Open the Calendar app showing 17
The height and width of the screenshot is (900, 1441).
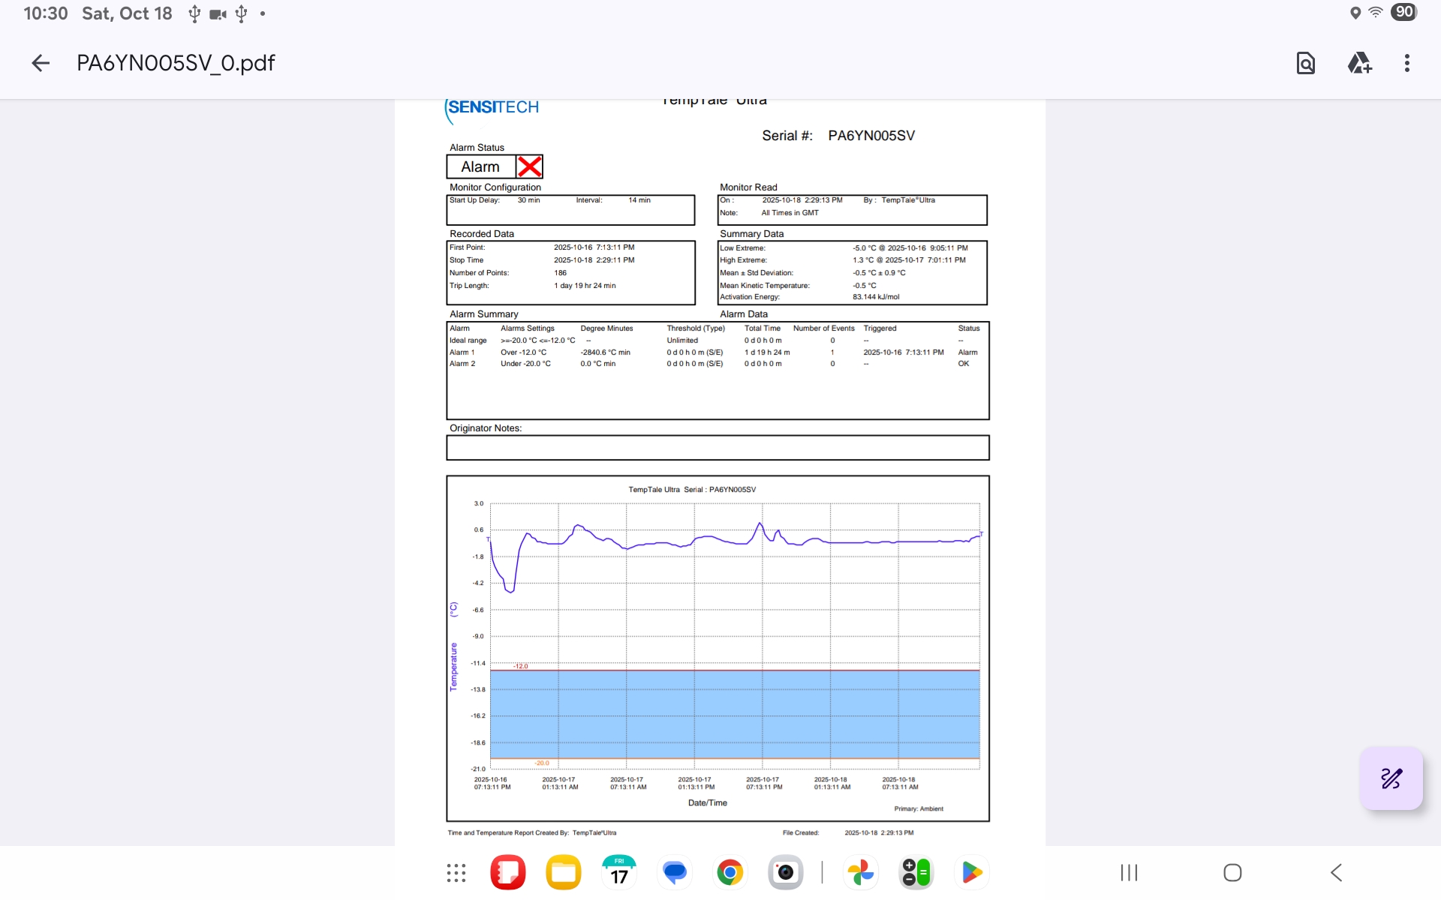pyautogui.click(x=619, y=873)
